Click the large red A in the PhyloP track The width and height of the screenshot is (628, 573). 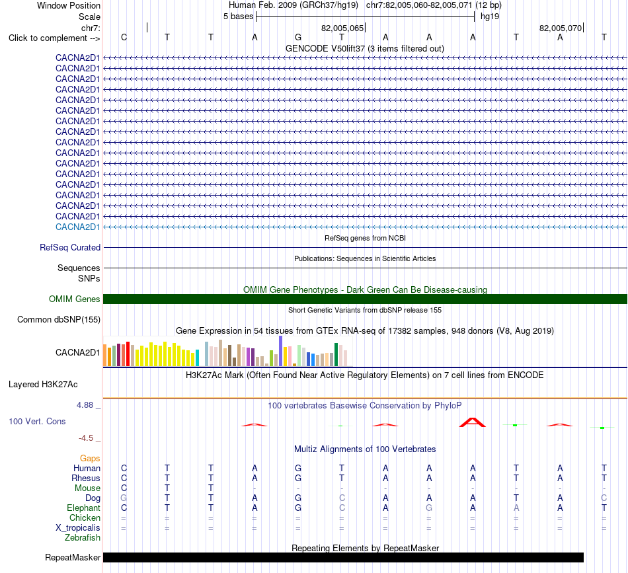point(473,422)
